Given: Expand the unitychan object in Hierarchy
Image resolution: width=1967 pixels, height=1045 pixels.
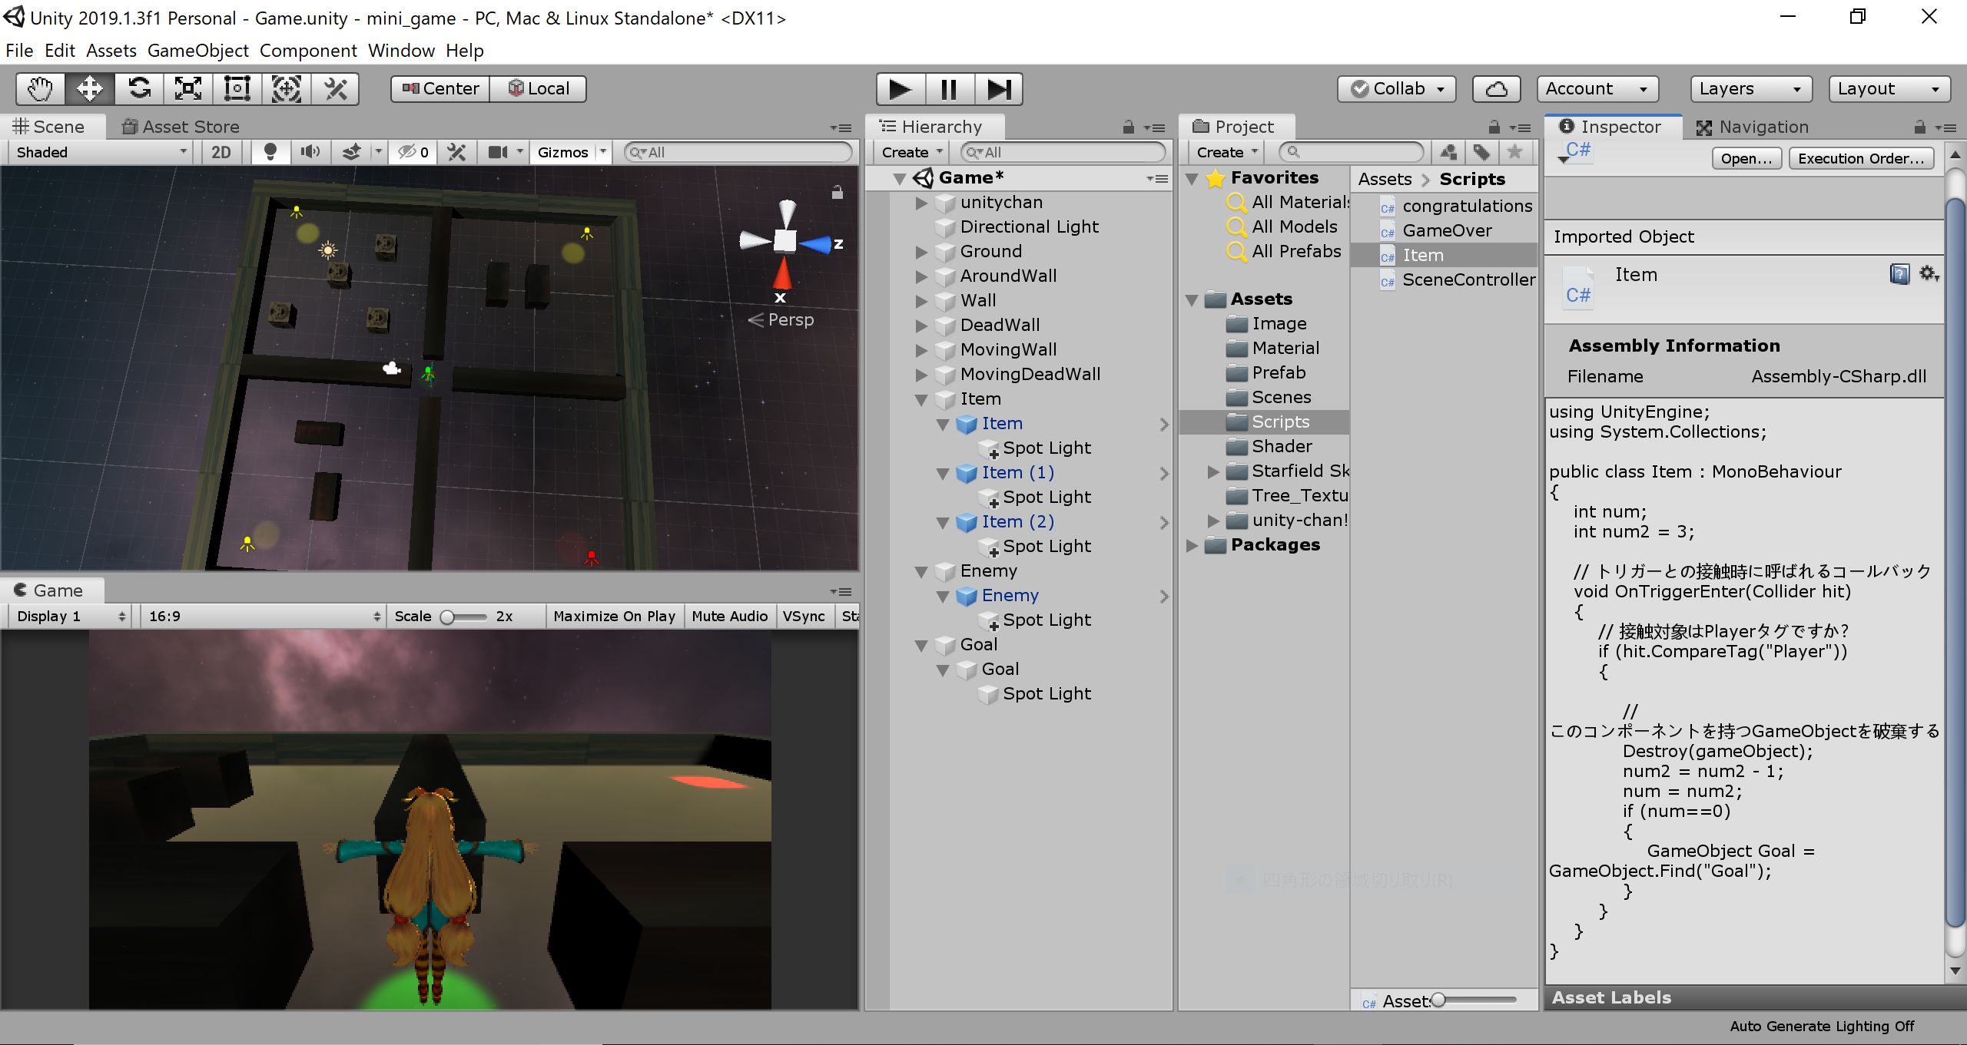Looking at the screenshot, I should [x=921, y=202].
